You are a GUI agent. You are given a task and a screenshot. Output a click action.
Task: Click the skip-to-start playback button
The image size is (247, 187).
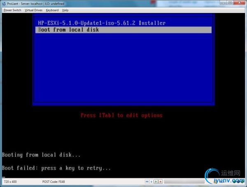coord(147,182)
